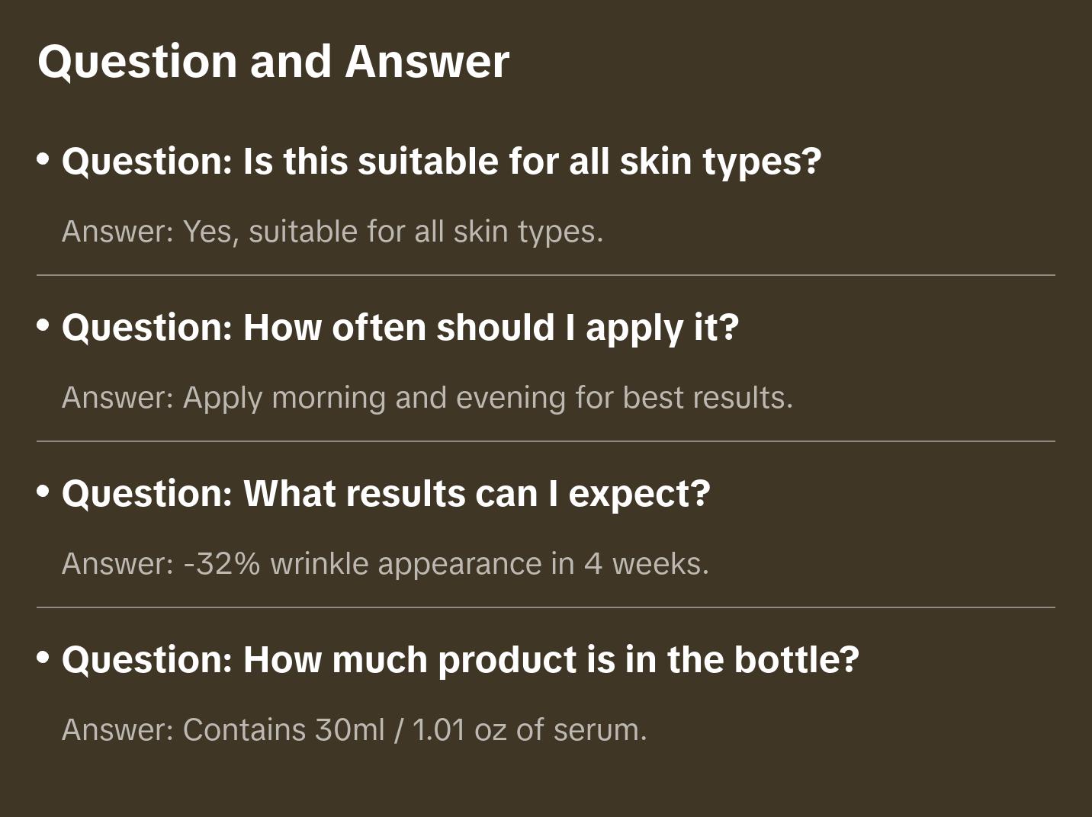Select the "What results can I expect?" question
This screenshot has height=817, width=1092.
385,494
